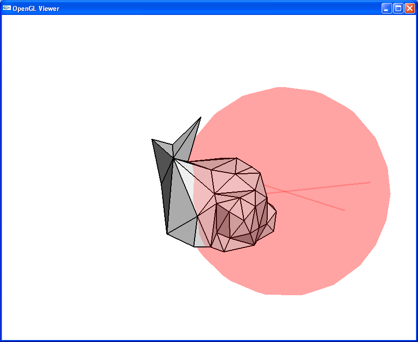This screenshot has width=418, height=342.
Task: Click the right end of the longer red line
Action: click(369, 182)
